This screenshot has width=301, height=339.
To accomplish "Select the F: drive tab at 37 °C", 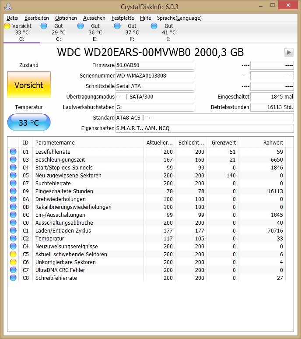I will pos(132,32).
